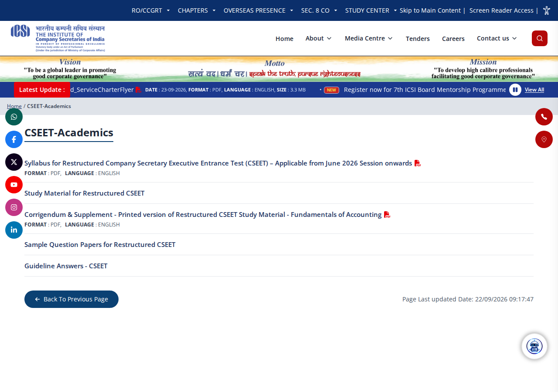
Task: Open the LinkedIn social icon
Action: click(x=14, y=230)
